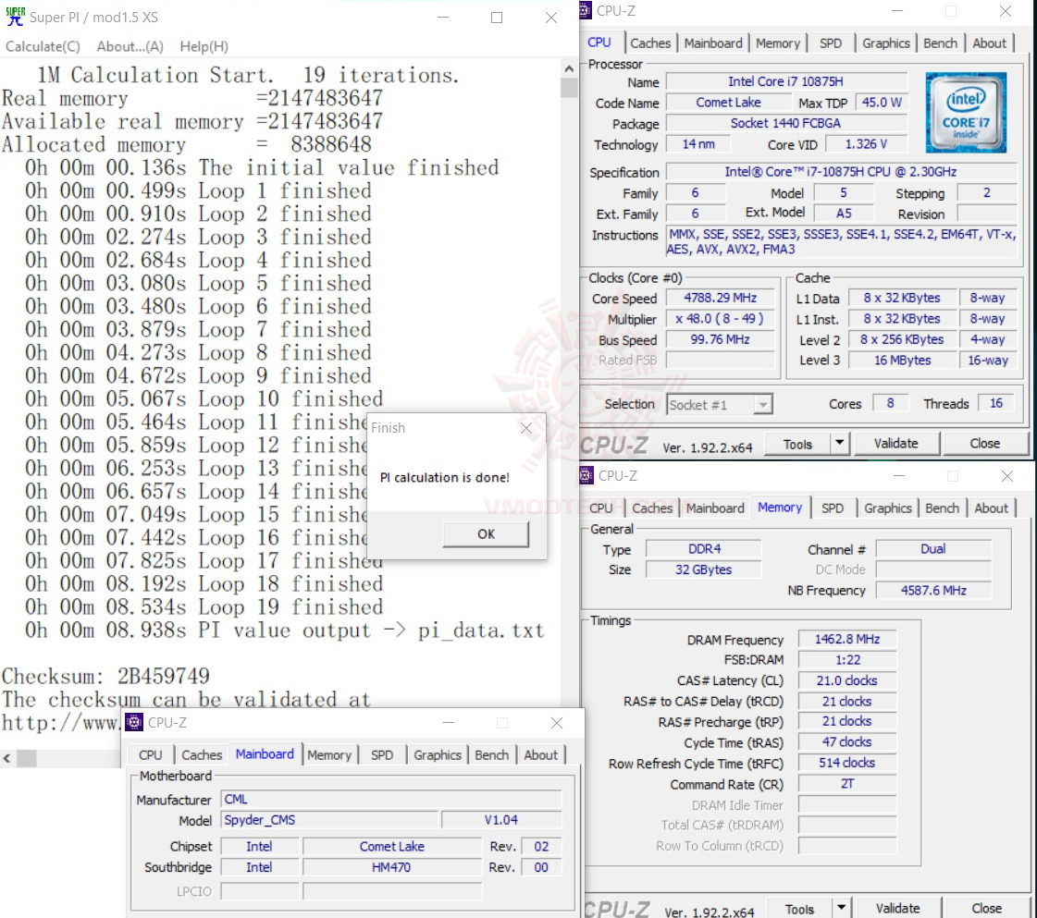
Task: Open Bench tab in the Mainboard CPU-Z window
Action: coord(491,754)
